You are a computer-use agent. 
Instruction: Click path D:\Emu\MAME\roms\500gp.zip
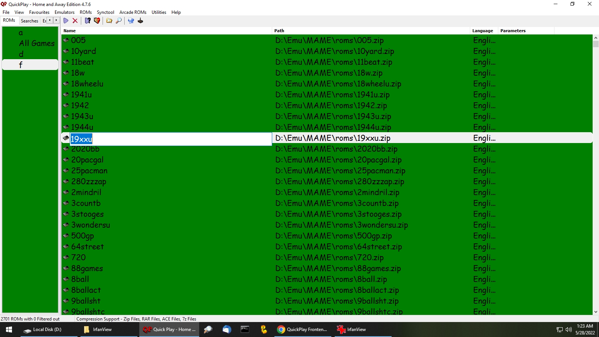tap(334, 236)
